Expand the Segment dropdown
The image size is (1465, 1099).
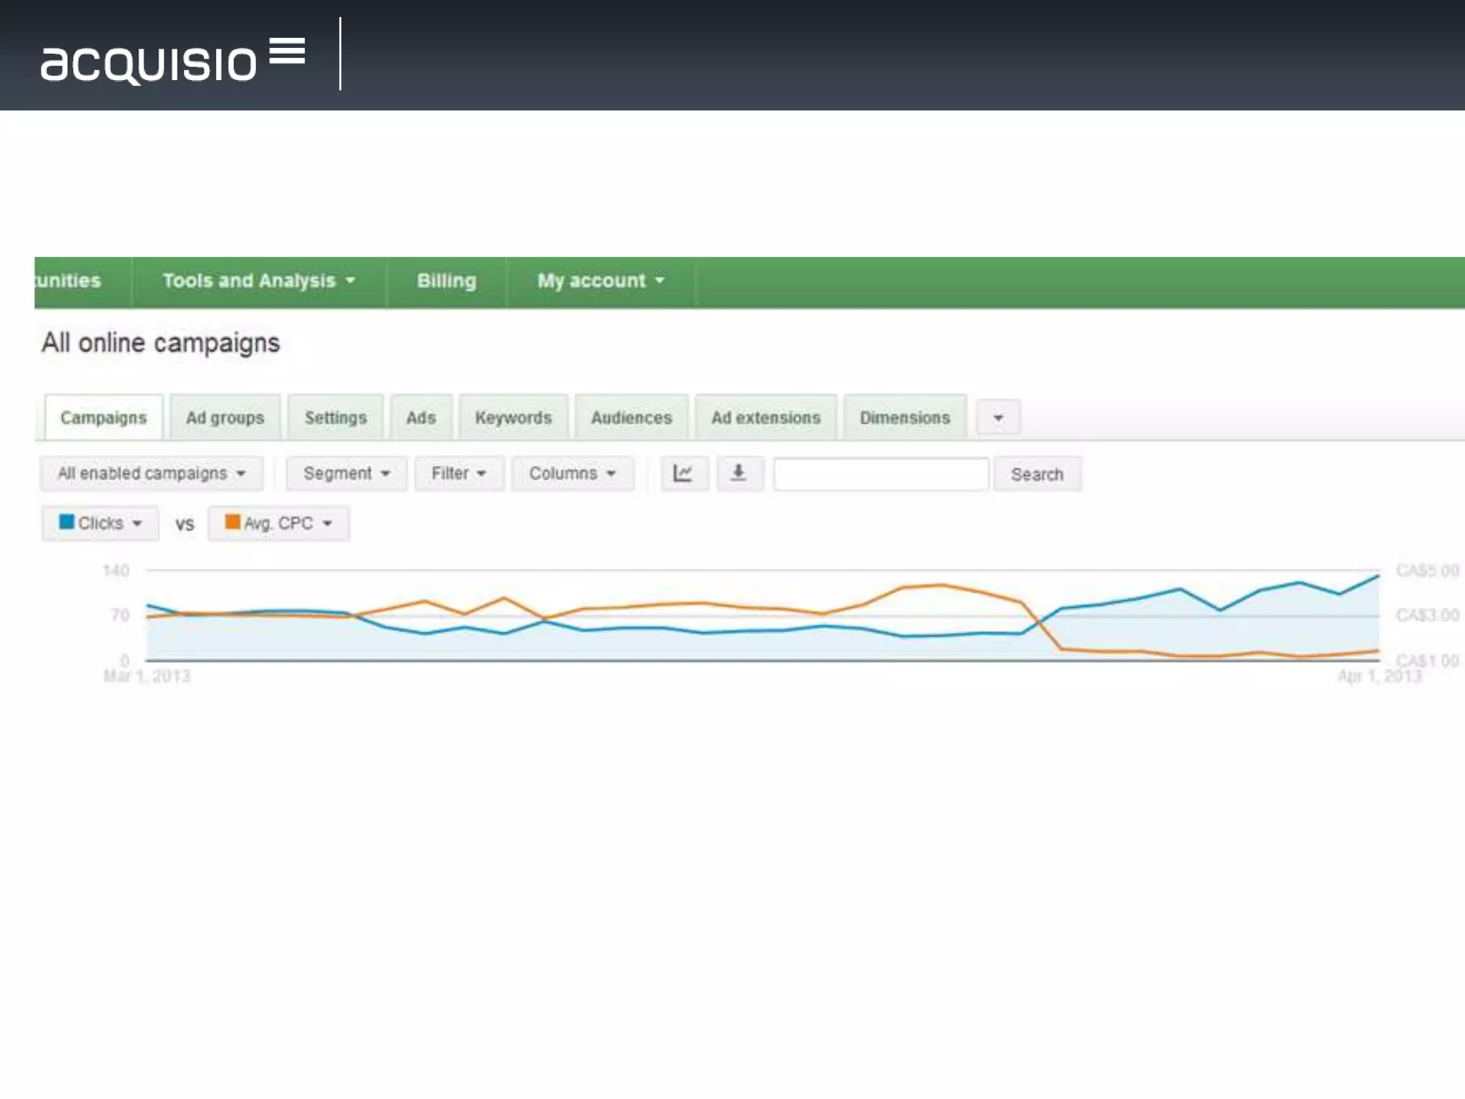[x=346, y=474]
